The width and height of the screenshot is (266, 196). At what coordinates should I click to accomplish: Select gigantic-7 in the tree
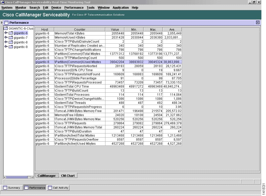pyautogui.click(x=20, y=38)
